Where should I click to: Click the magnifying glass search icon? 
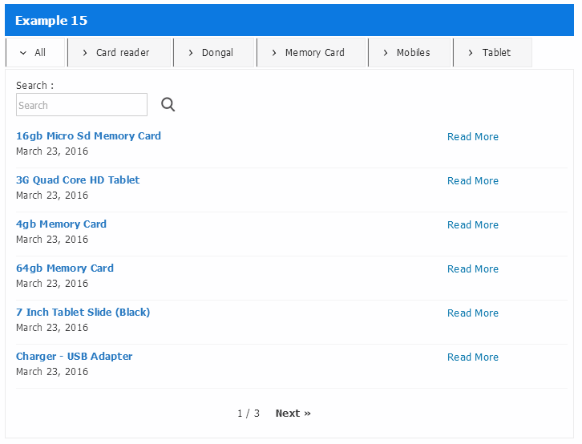coord(168,105)
